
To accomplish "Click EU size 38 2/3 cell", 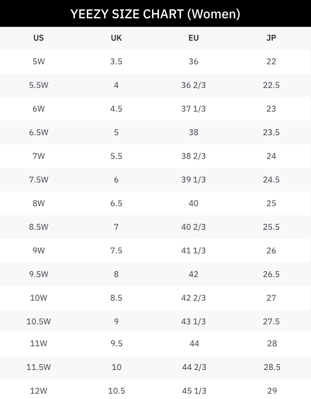I will (x=193, y=156).
